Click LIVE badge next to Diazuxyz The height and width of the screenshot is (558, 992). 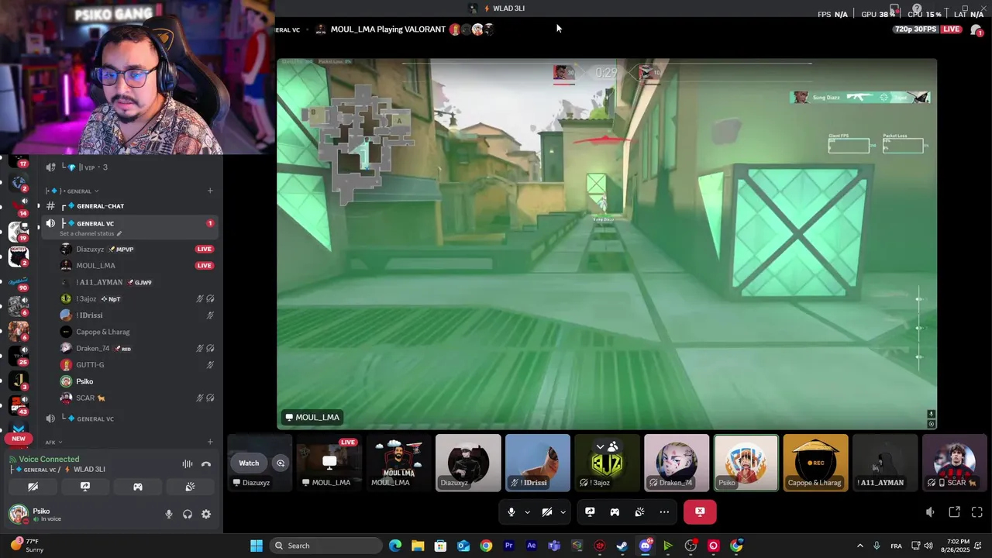[205, 249]
